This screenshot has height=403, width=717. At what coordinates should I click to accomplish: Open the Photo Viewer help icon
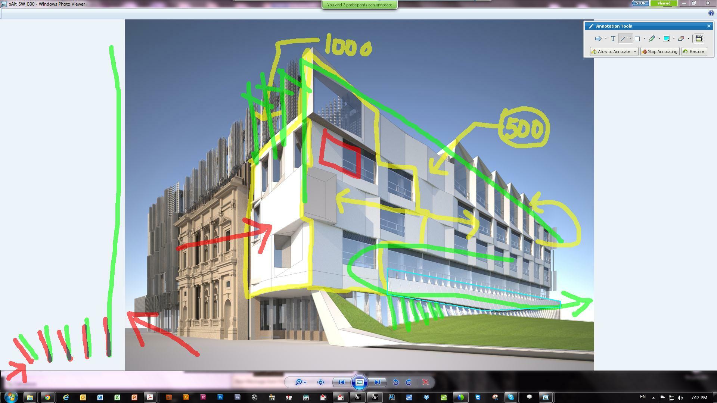[711, 13]
